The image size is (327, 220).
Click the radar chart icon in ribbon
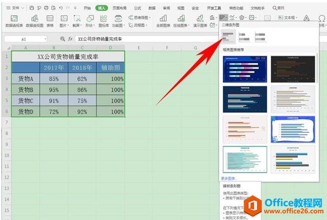pos(242,18)
